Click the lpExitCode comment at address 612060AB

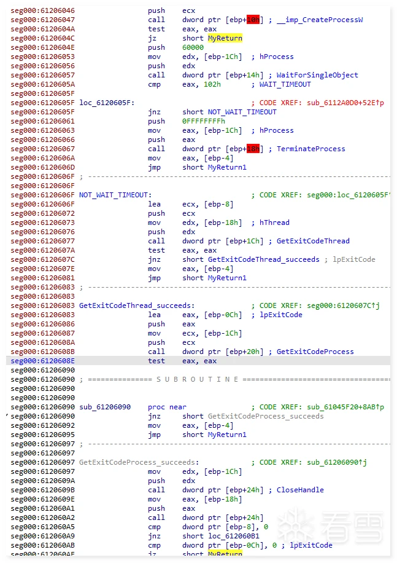tap(310, 545)
